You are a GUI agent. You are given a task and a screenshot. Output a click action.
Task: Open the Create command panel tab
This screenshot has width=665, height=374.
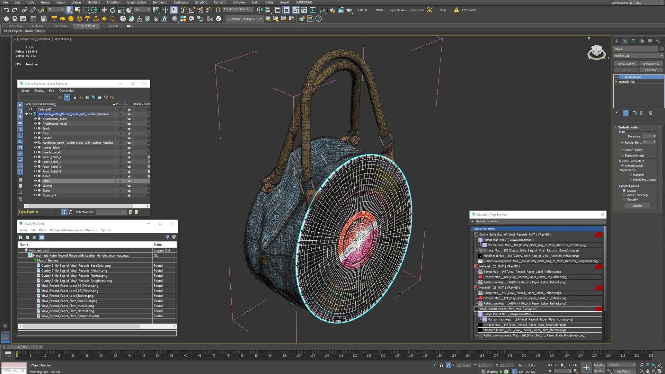(x=617, y=41)
